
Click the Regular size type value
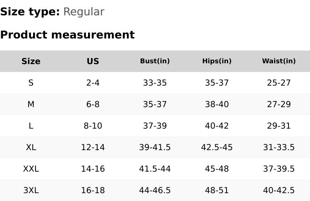coord(83,12)
